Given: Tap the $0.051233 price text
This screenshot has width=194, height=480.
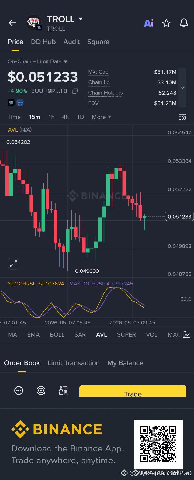Looking at the screenshot, I should 43,77.
